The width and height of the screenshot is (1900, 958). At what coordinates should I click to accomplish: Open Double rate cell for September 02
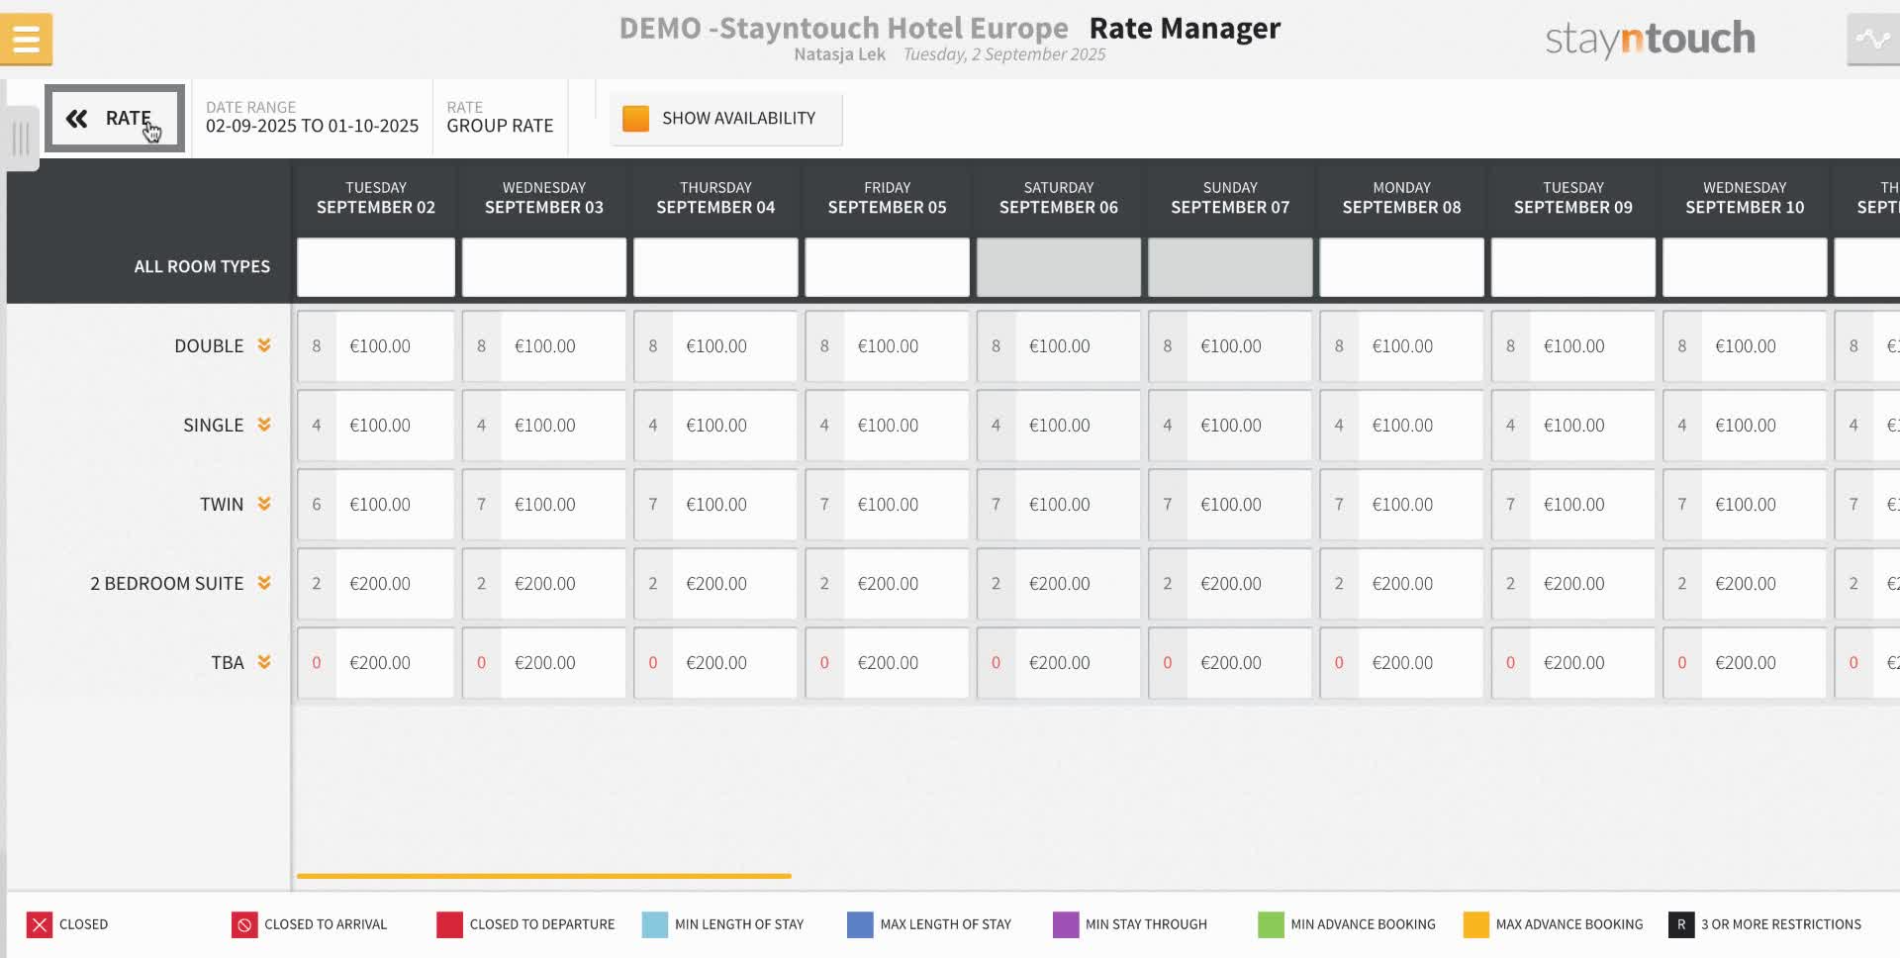pos(376,346)
